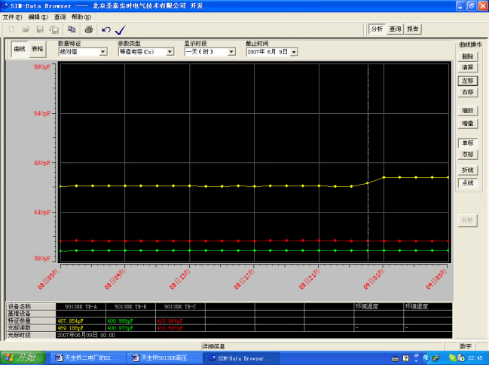This screenshot has width=489, height=365.
Task: Enable 单标 single cursor mode
Action: (467, 143)
